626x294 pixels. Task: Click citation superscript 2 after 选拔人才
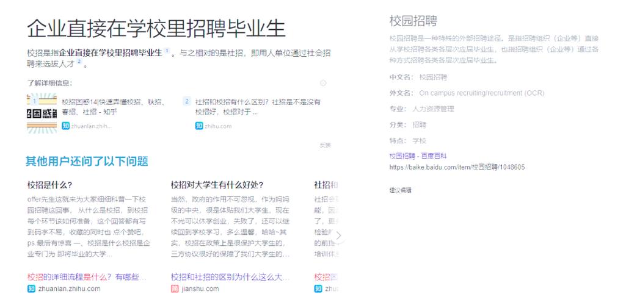pyautogui.click(x=79, y=62)
